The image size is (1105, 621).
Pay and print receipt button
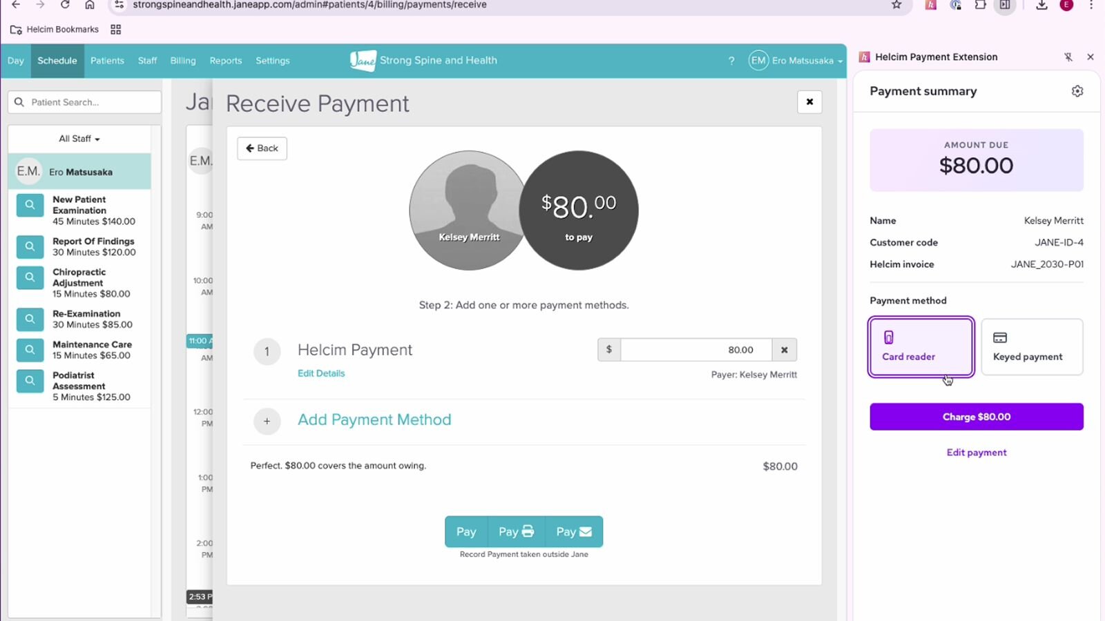[516, 532]
